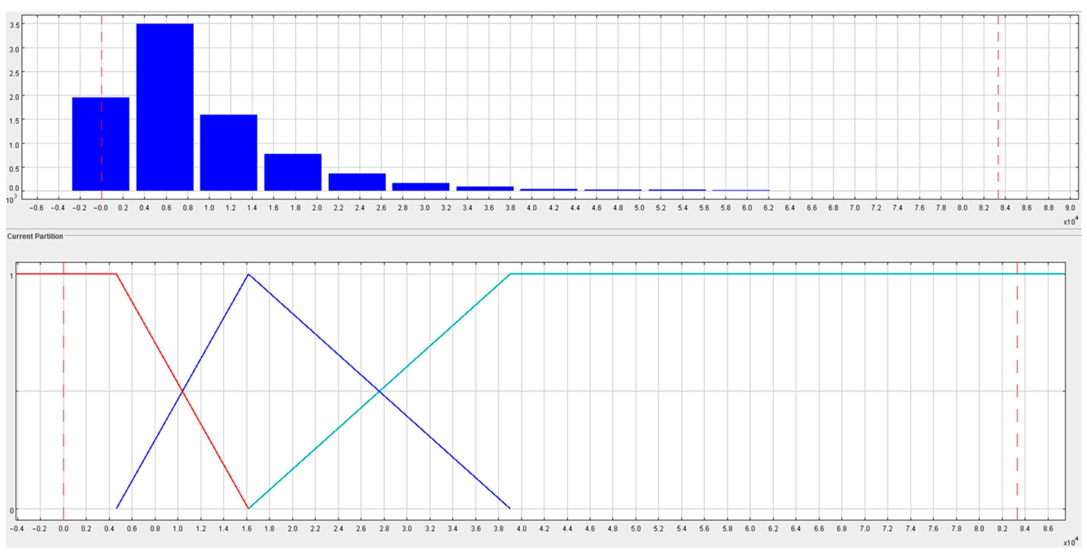Screen dimensions: 1087x557
Task: Select the histogram bar spanning 1.6 to 2.0
Action: [x=292, y=172]
